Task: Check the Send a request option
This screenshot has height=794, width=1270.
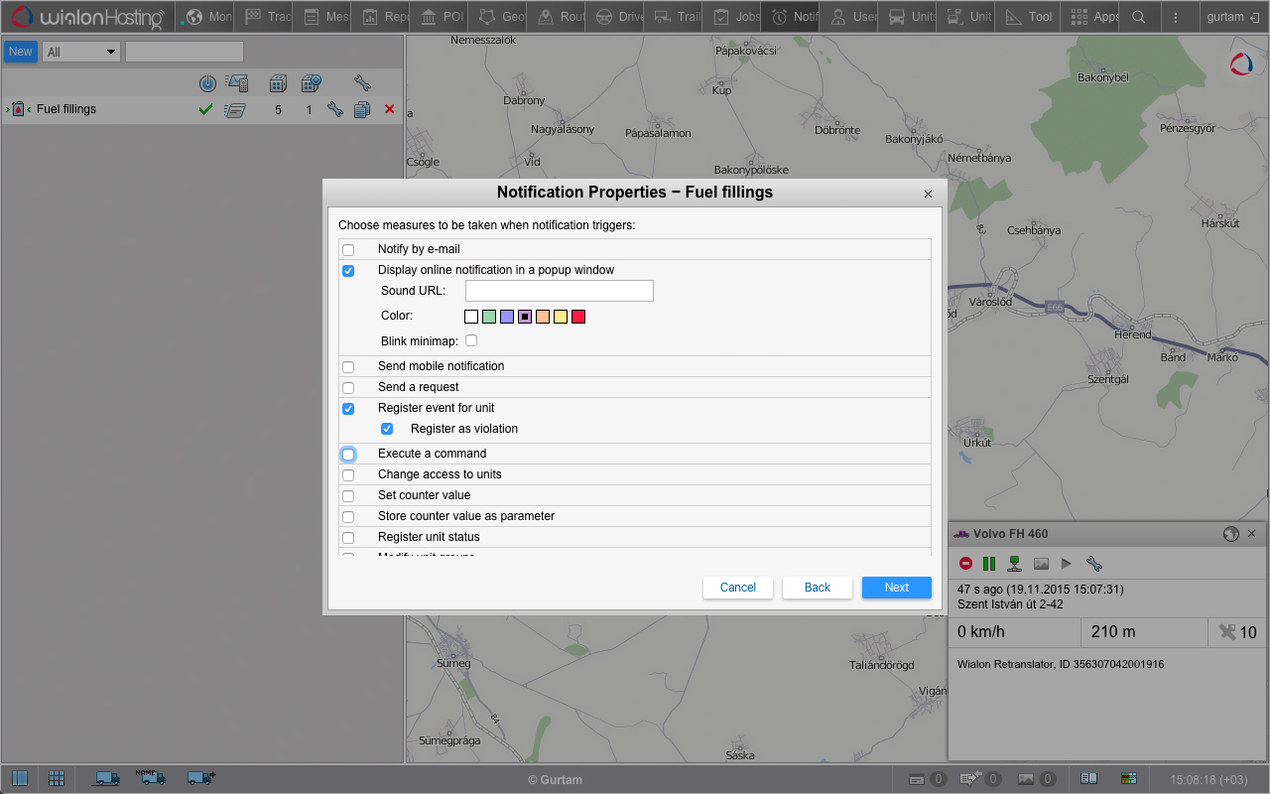Action: 348,388
